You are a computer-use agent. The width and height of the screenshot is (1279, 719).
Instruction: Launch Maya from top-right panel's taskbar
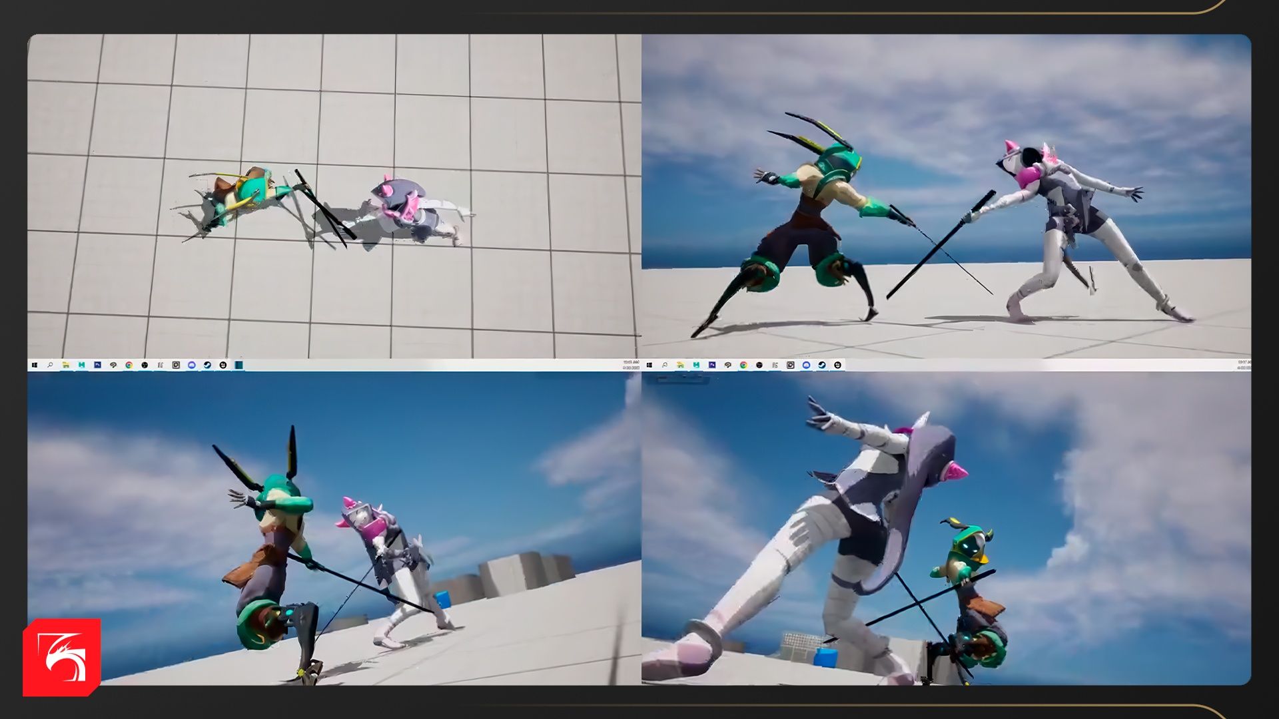(696, 365)
